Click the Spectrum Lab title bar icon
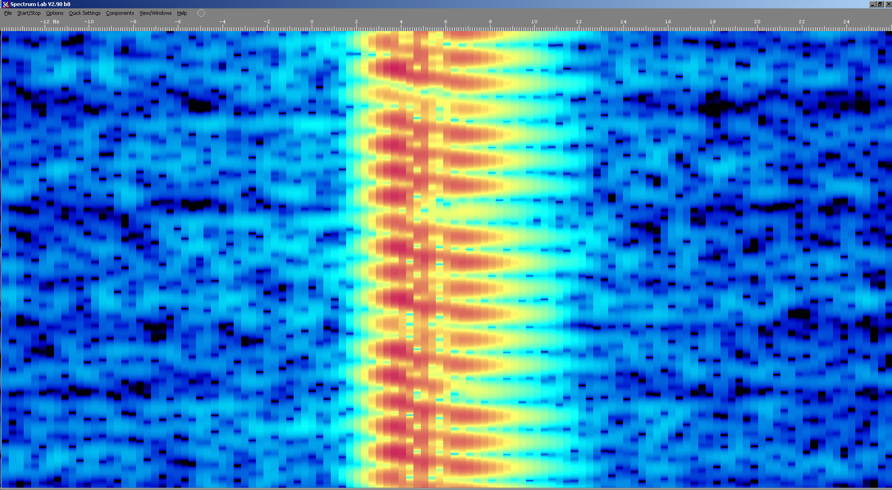Viewport: 892px width, 490px height. pos(6,4)
